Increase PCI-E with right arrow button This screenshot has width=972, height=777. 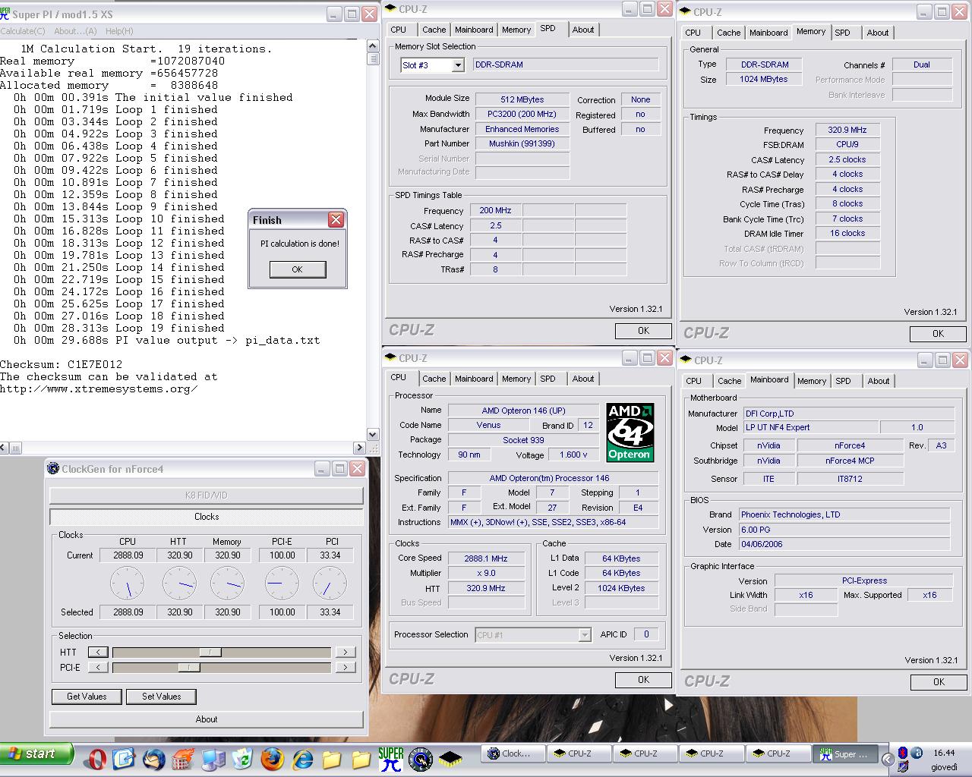pyautogui.click(x=345, y=668)
